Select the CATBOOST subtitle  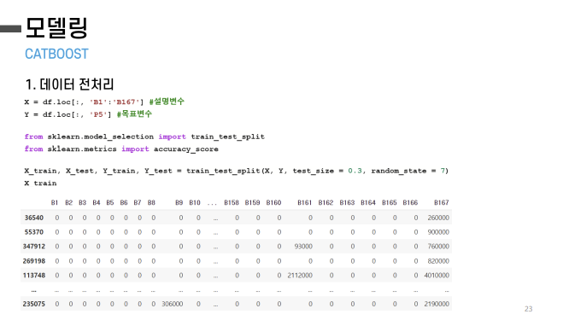56,54
